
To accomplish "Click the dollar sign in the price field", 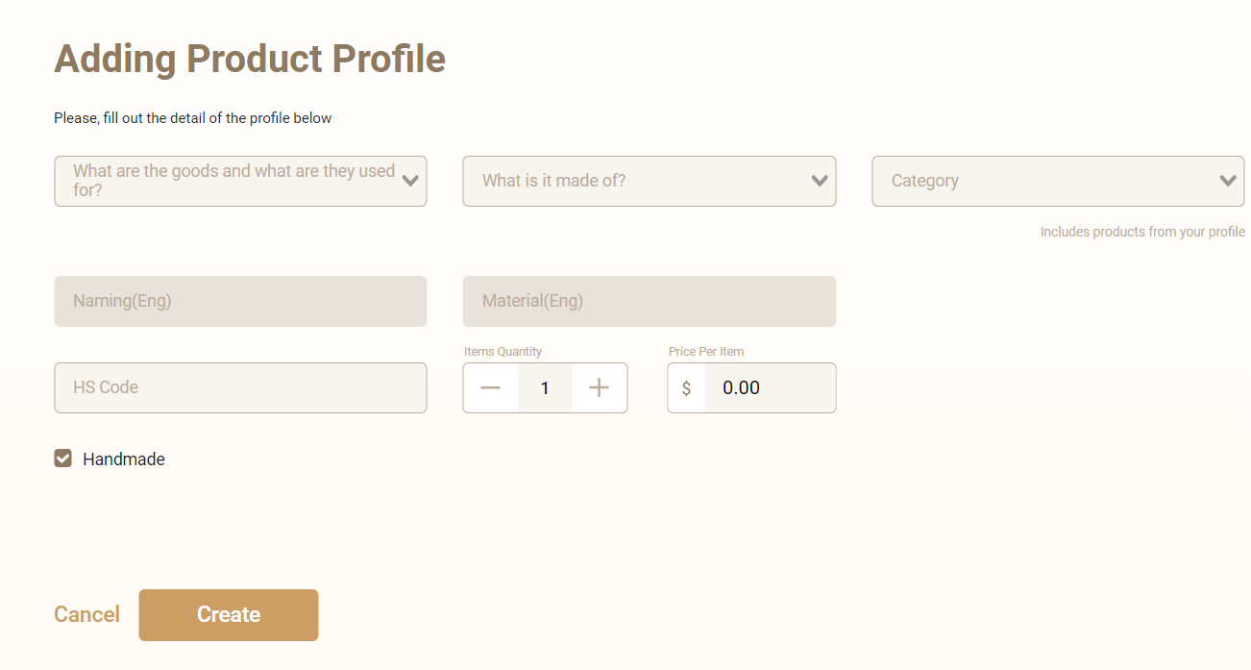I will (x=686, y=387).
